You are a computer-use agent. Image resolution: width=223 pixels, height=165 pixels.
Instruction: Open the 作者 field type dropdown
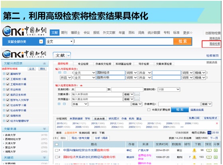tap(80, 104)
